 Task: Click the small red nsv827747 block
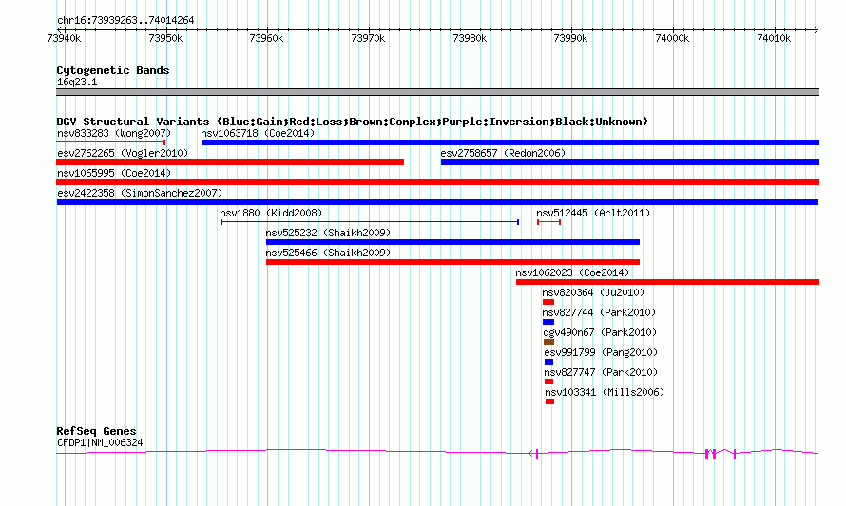pyautogui.click(x=548, y=382)
